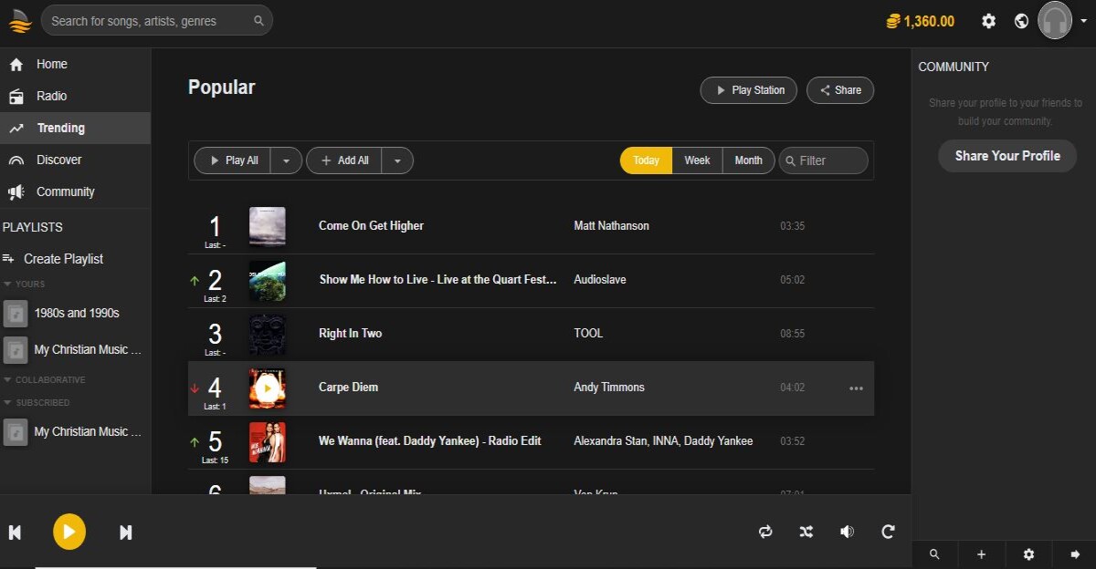This screenshot has height=569, width=1096.
Task: Open artist Alexandra Stan, INNA, Daddy Yankee
Action: [663, 440]
